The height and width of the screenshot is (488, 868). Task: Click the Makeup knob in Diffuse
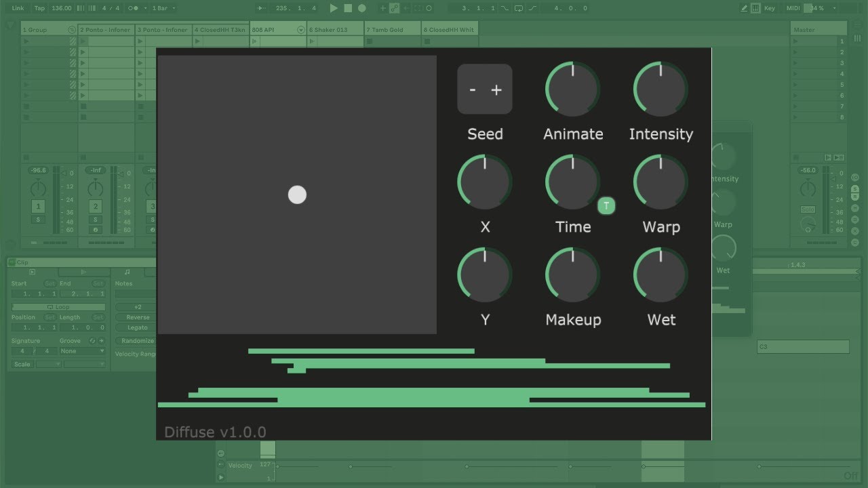(x=573, y=274)
